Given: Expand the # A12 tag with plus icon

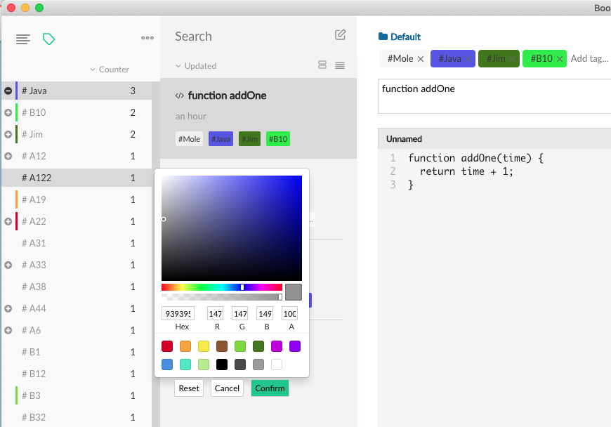Looking at the screenshot, I should coord(8,156).
